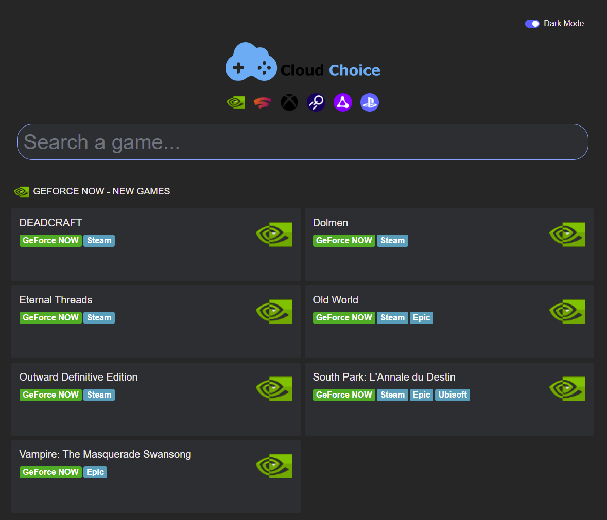Click the NVIDIA icon beside the section heading
This screenshot has width=607, height=520.
[22, 191]
